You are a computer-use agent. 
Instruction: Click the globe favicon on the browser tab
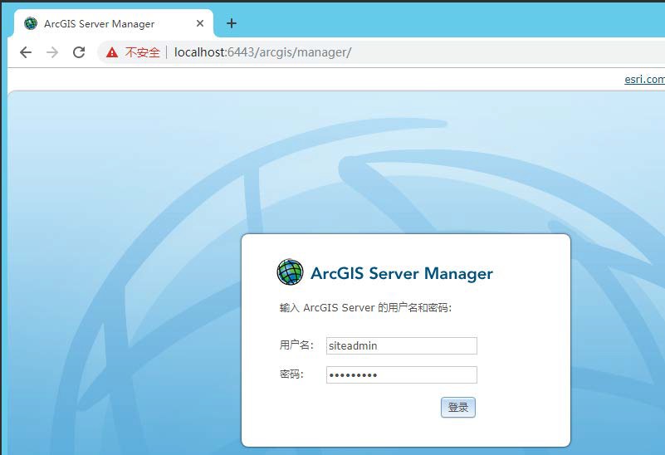(31, 23)
